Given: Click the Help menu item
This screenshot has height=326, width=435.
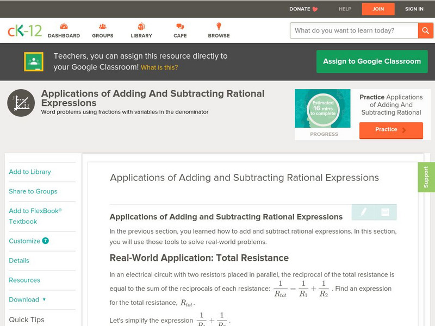Looking at the screenshot, I should [345, 9].
